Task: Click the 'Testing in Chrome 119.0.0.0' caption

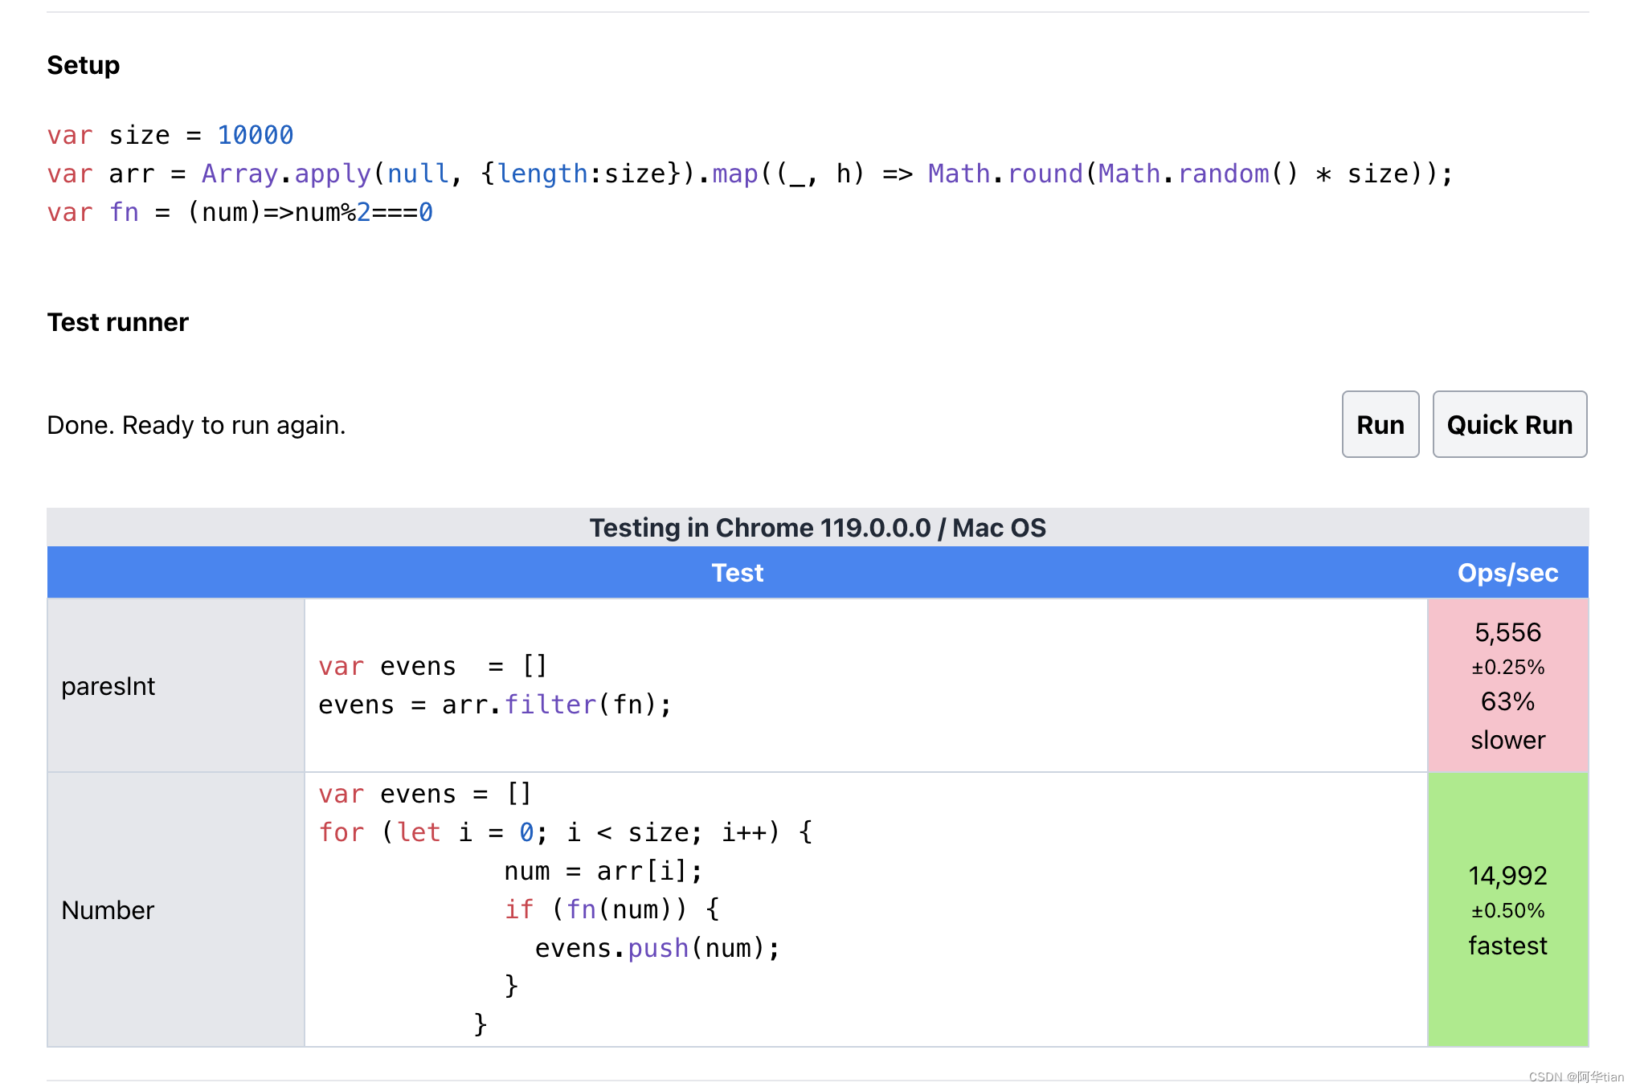Action: click(817, 528)
